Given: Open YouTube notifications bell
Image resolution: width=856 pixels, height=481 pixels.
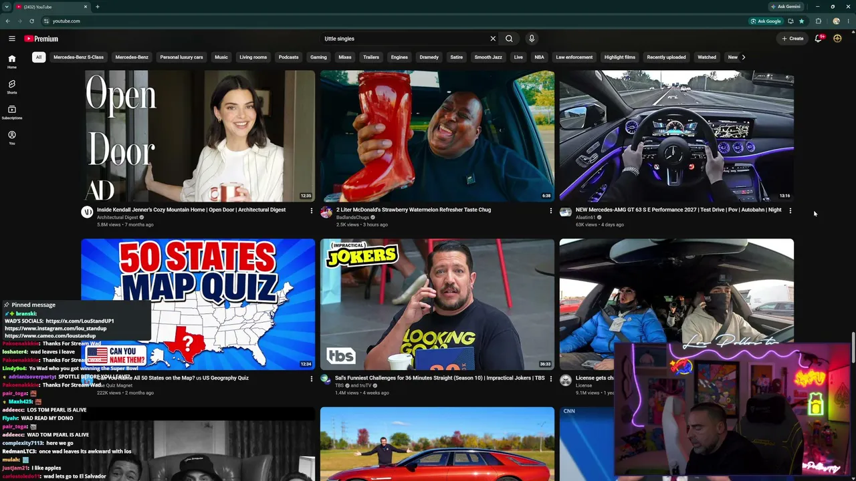Looking at the screenshot, I should click(819, 39).
